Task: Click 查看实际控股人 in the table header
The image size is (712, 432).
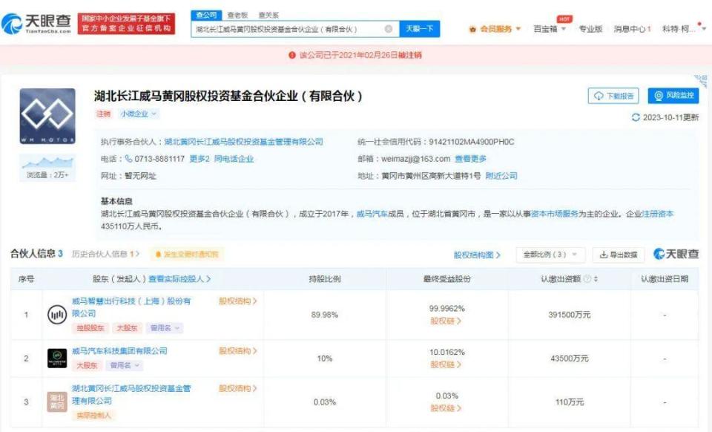Action: pyautogui.click(x=179, y=279)
